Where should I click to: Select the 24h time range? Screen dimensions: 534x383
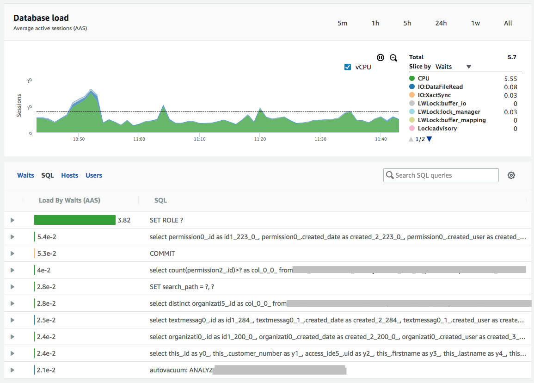[x=441, y=23]
